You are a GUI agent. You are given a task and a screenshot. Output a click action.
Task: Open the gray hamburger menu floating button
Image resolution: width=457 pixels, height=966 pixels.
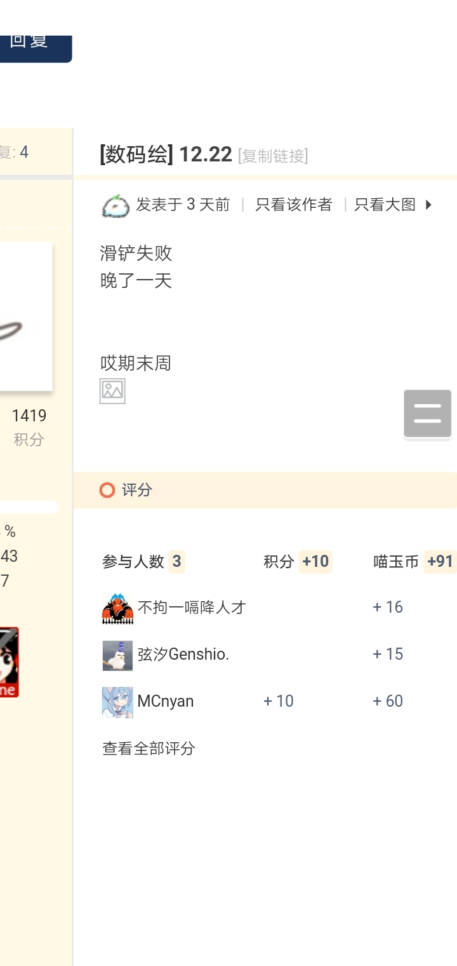[427, 414]
